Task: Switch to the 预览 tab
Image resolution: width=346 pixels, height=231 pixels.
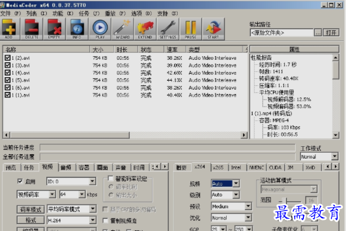Action: [11, 168]
